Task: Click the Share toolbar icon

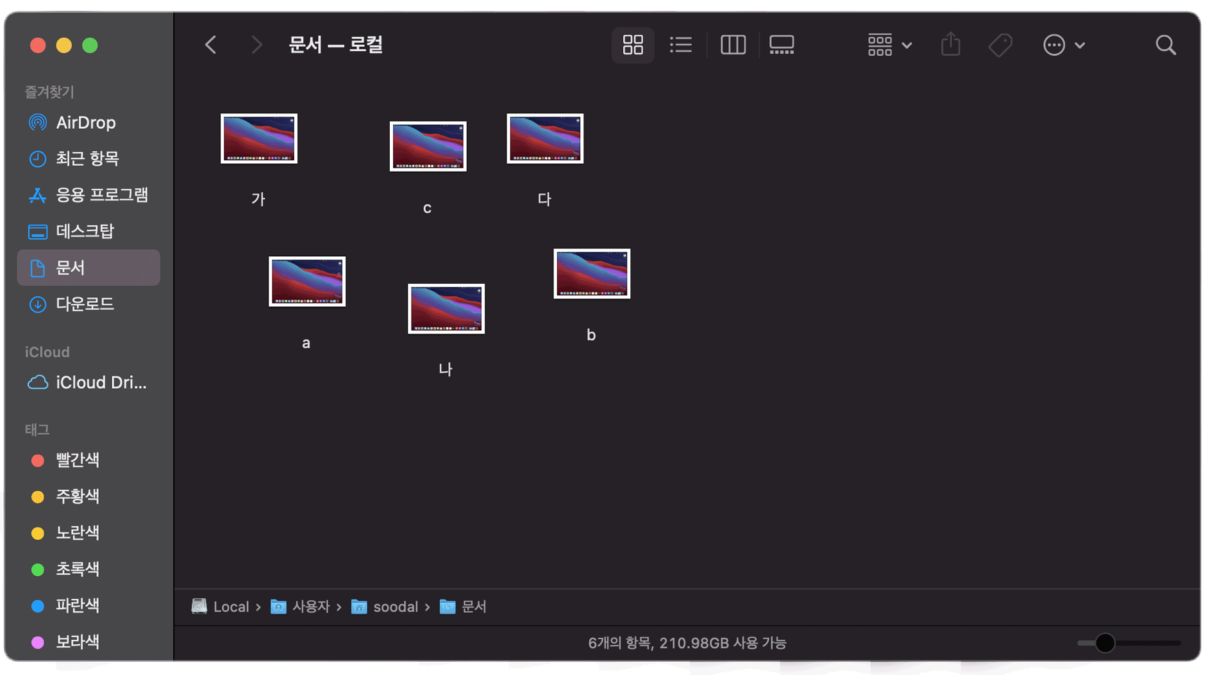Action: click(x=950, y=45)
